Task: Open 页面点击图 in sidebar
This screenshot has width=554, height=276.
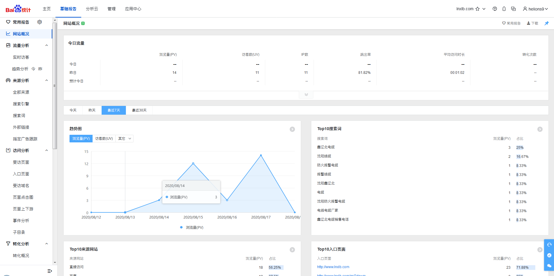Action: (23, 197)
